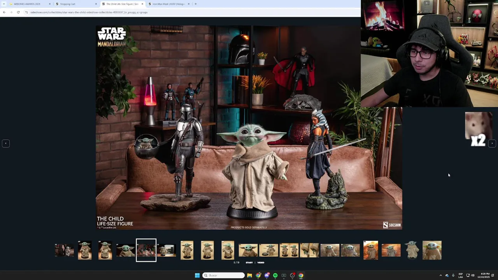Open the ESP LAA language switcher
This screenshot has height=280, width=498.
pos(461,275)
